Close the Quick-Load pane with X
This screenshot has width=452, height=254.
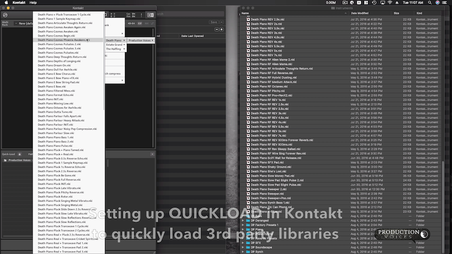pos(153,154)
